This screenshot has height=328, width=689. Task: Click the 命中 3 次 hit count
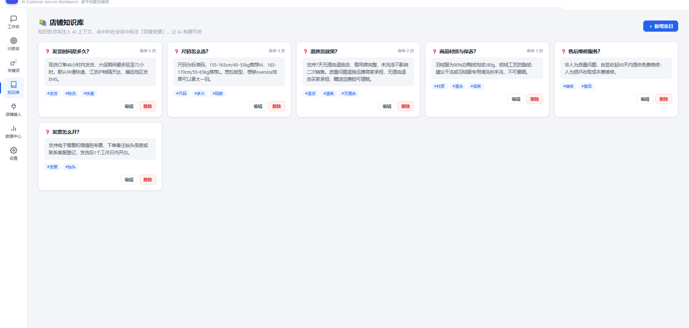click(x=277, y=51)
